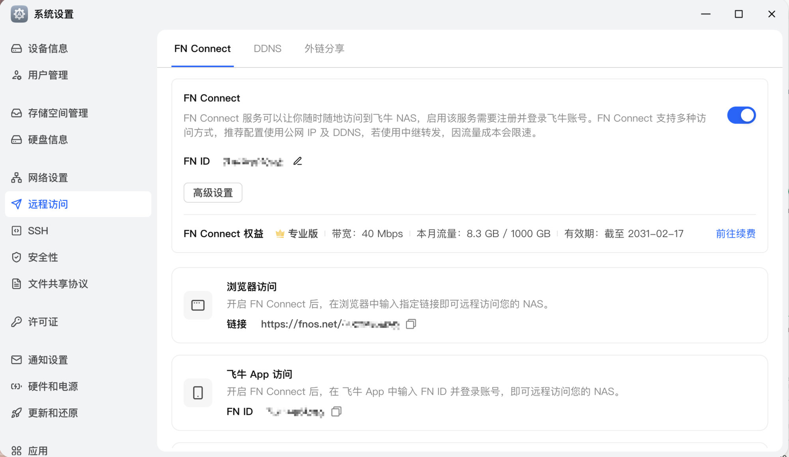Navigate to 通知设置 in the sidebar
The image size is (789, 457).
click(x=48, y=360)
